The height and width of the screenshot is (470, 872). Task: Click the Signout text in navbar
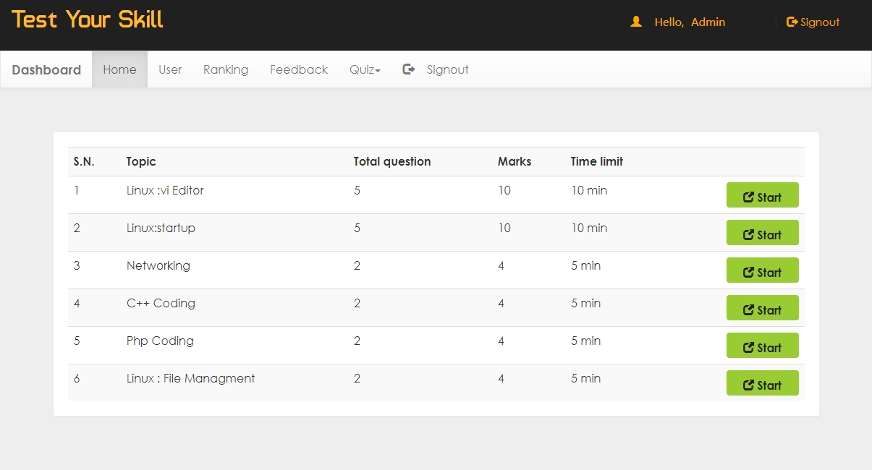click(447, 70)
